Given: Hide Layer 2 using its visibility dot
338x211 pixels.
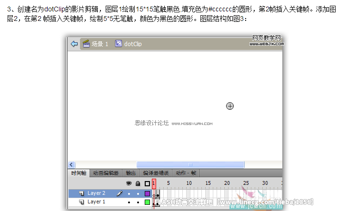Looking at the screenshot, I should [x=129, y=193].
